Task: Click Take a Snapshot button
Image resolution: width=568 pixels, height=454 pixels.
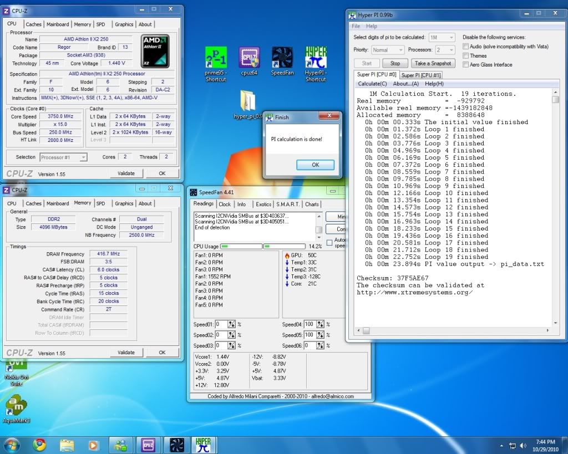Action: (433, 63)
